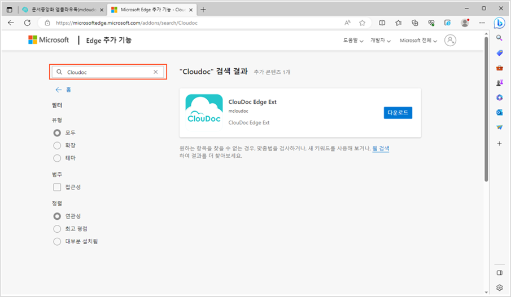This screenshot has height=297, width=511.
Task: Close the 문서중앙화 엠클라우독 tab
Action: pos(102,10)
